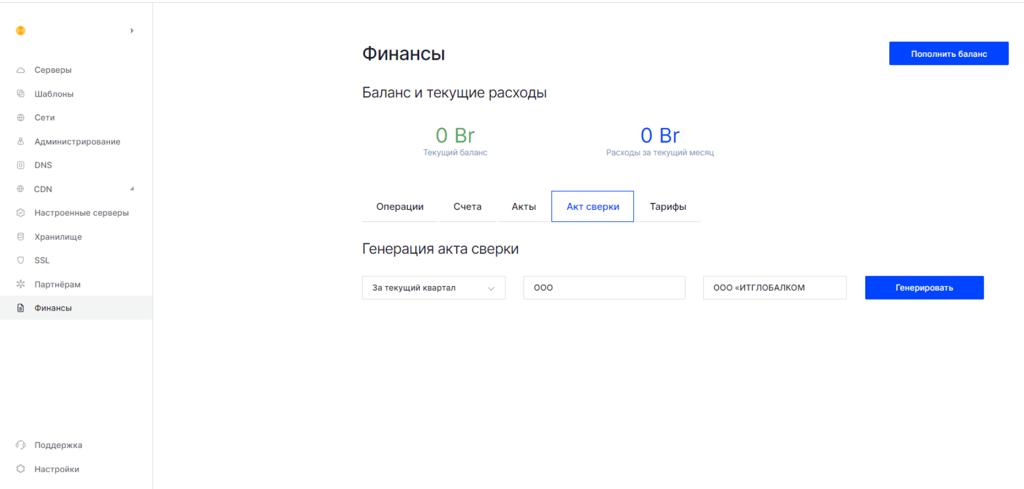1024x489 pixels.
Task: Open the Шаблоны section
Action: [54, 94]
